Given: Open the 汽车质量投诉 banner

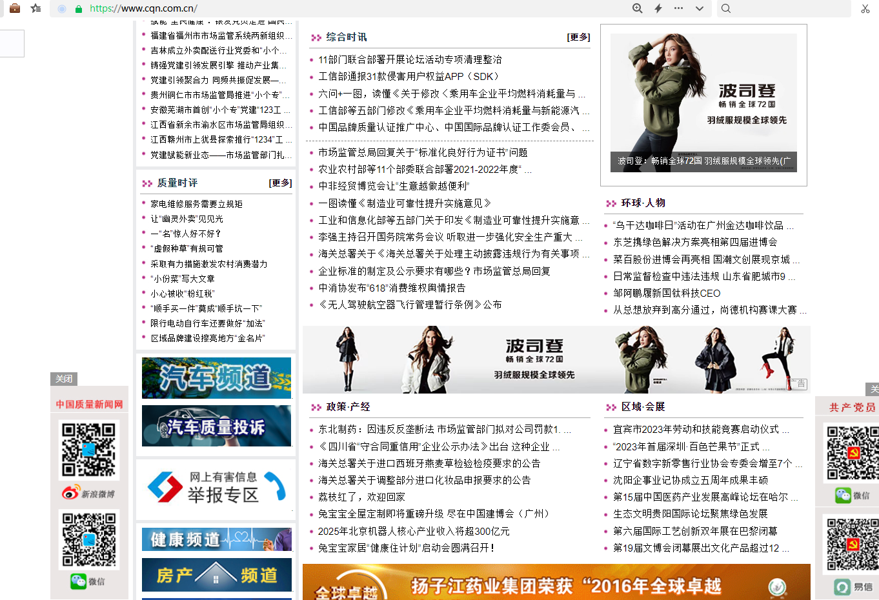Looking at the screenshot, I should (x=216, y=426).
